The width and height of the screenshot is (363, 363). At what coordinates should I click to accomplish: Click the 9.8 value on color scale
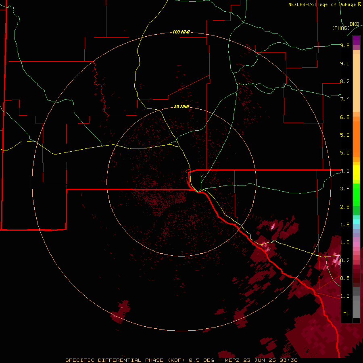(x=345, y=46)
